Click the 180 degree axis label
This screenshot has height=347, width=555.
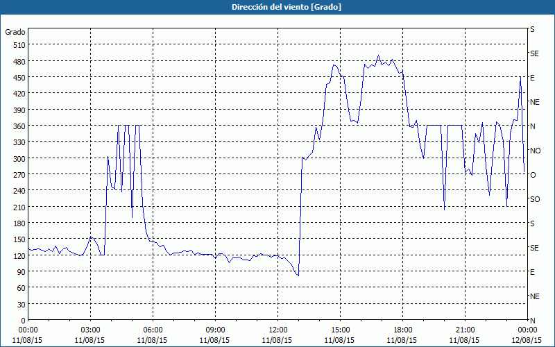coord(20,223)
